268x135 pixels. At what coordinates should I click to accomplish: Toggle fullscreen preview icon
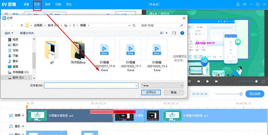[263, 82]
